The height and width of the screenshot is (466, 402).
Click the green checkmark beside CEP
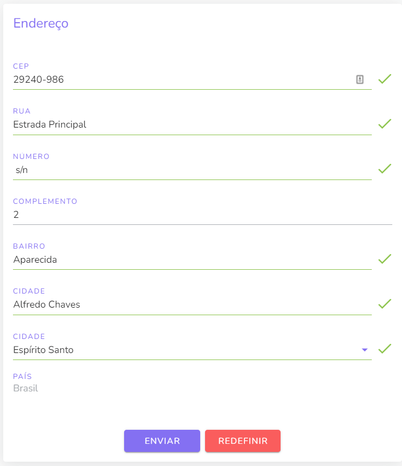[385, 79]
